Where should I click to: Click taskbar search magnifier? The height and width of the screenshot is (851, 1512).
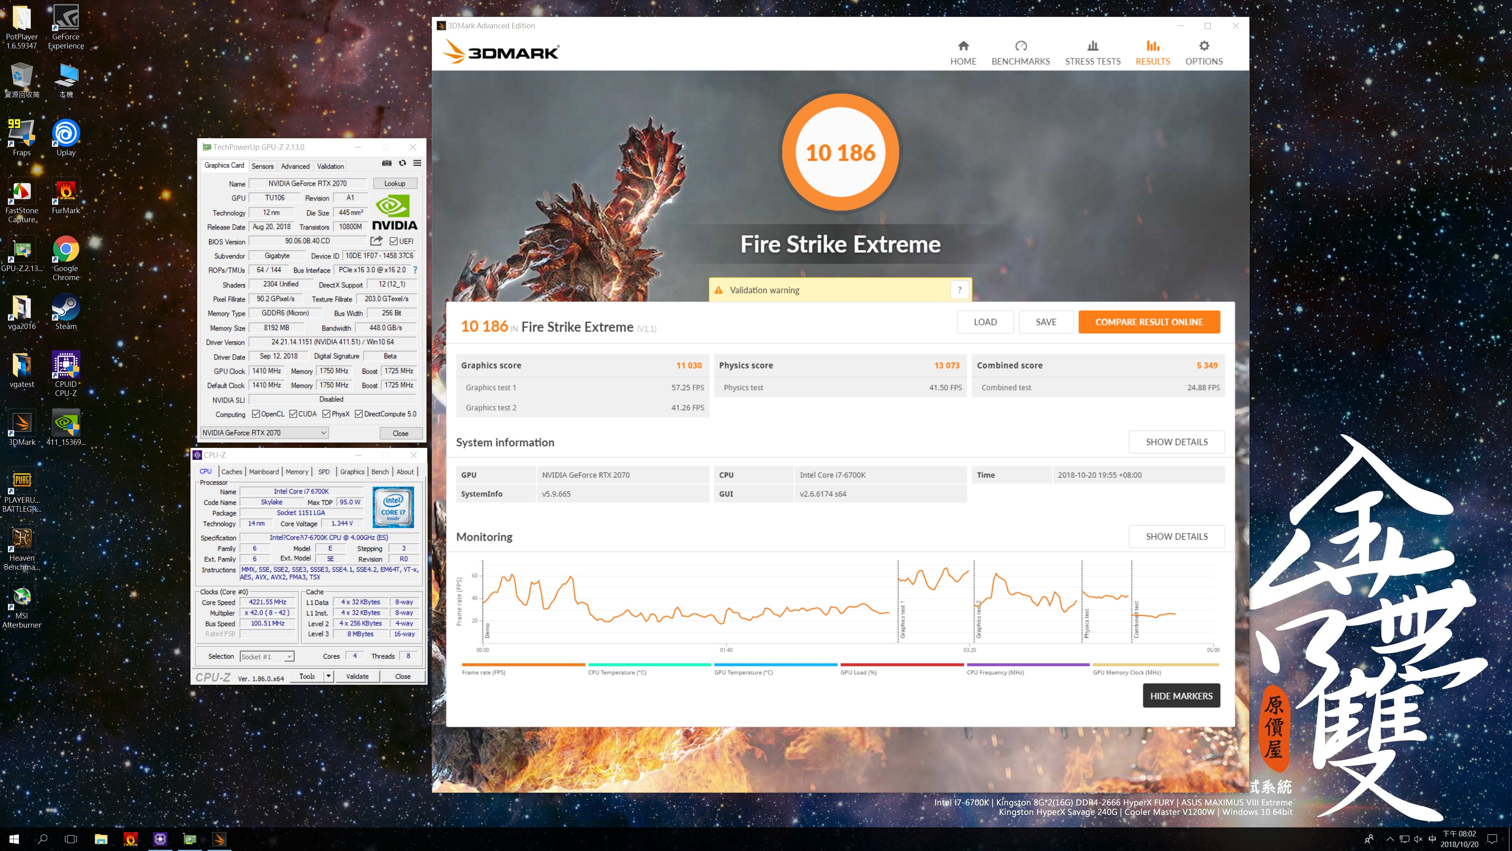click(x=42, y=839)
